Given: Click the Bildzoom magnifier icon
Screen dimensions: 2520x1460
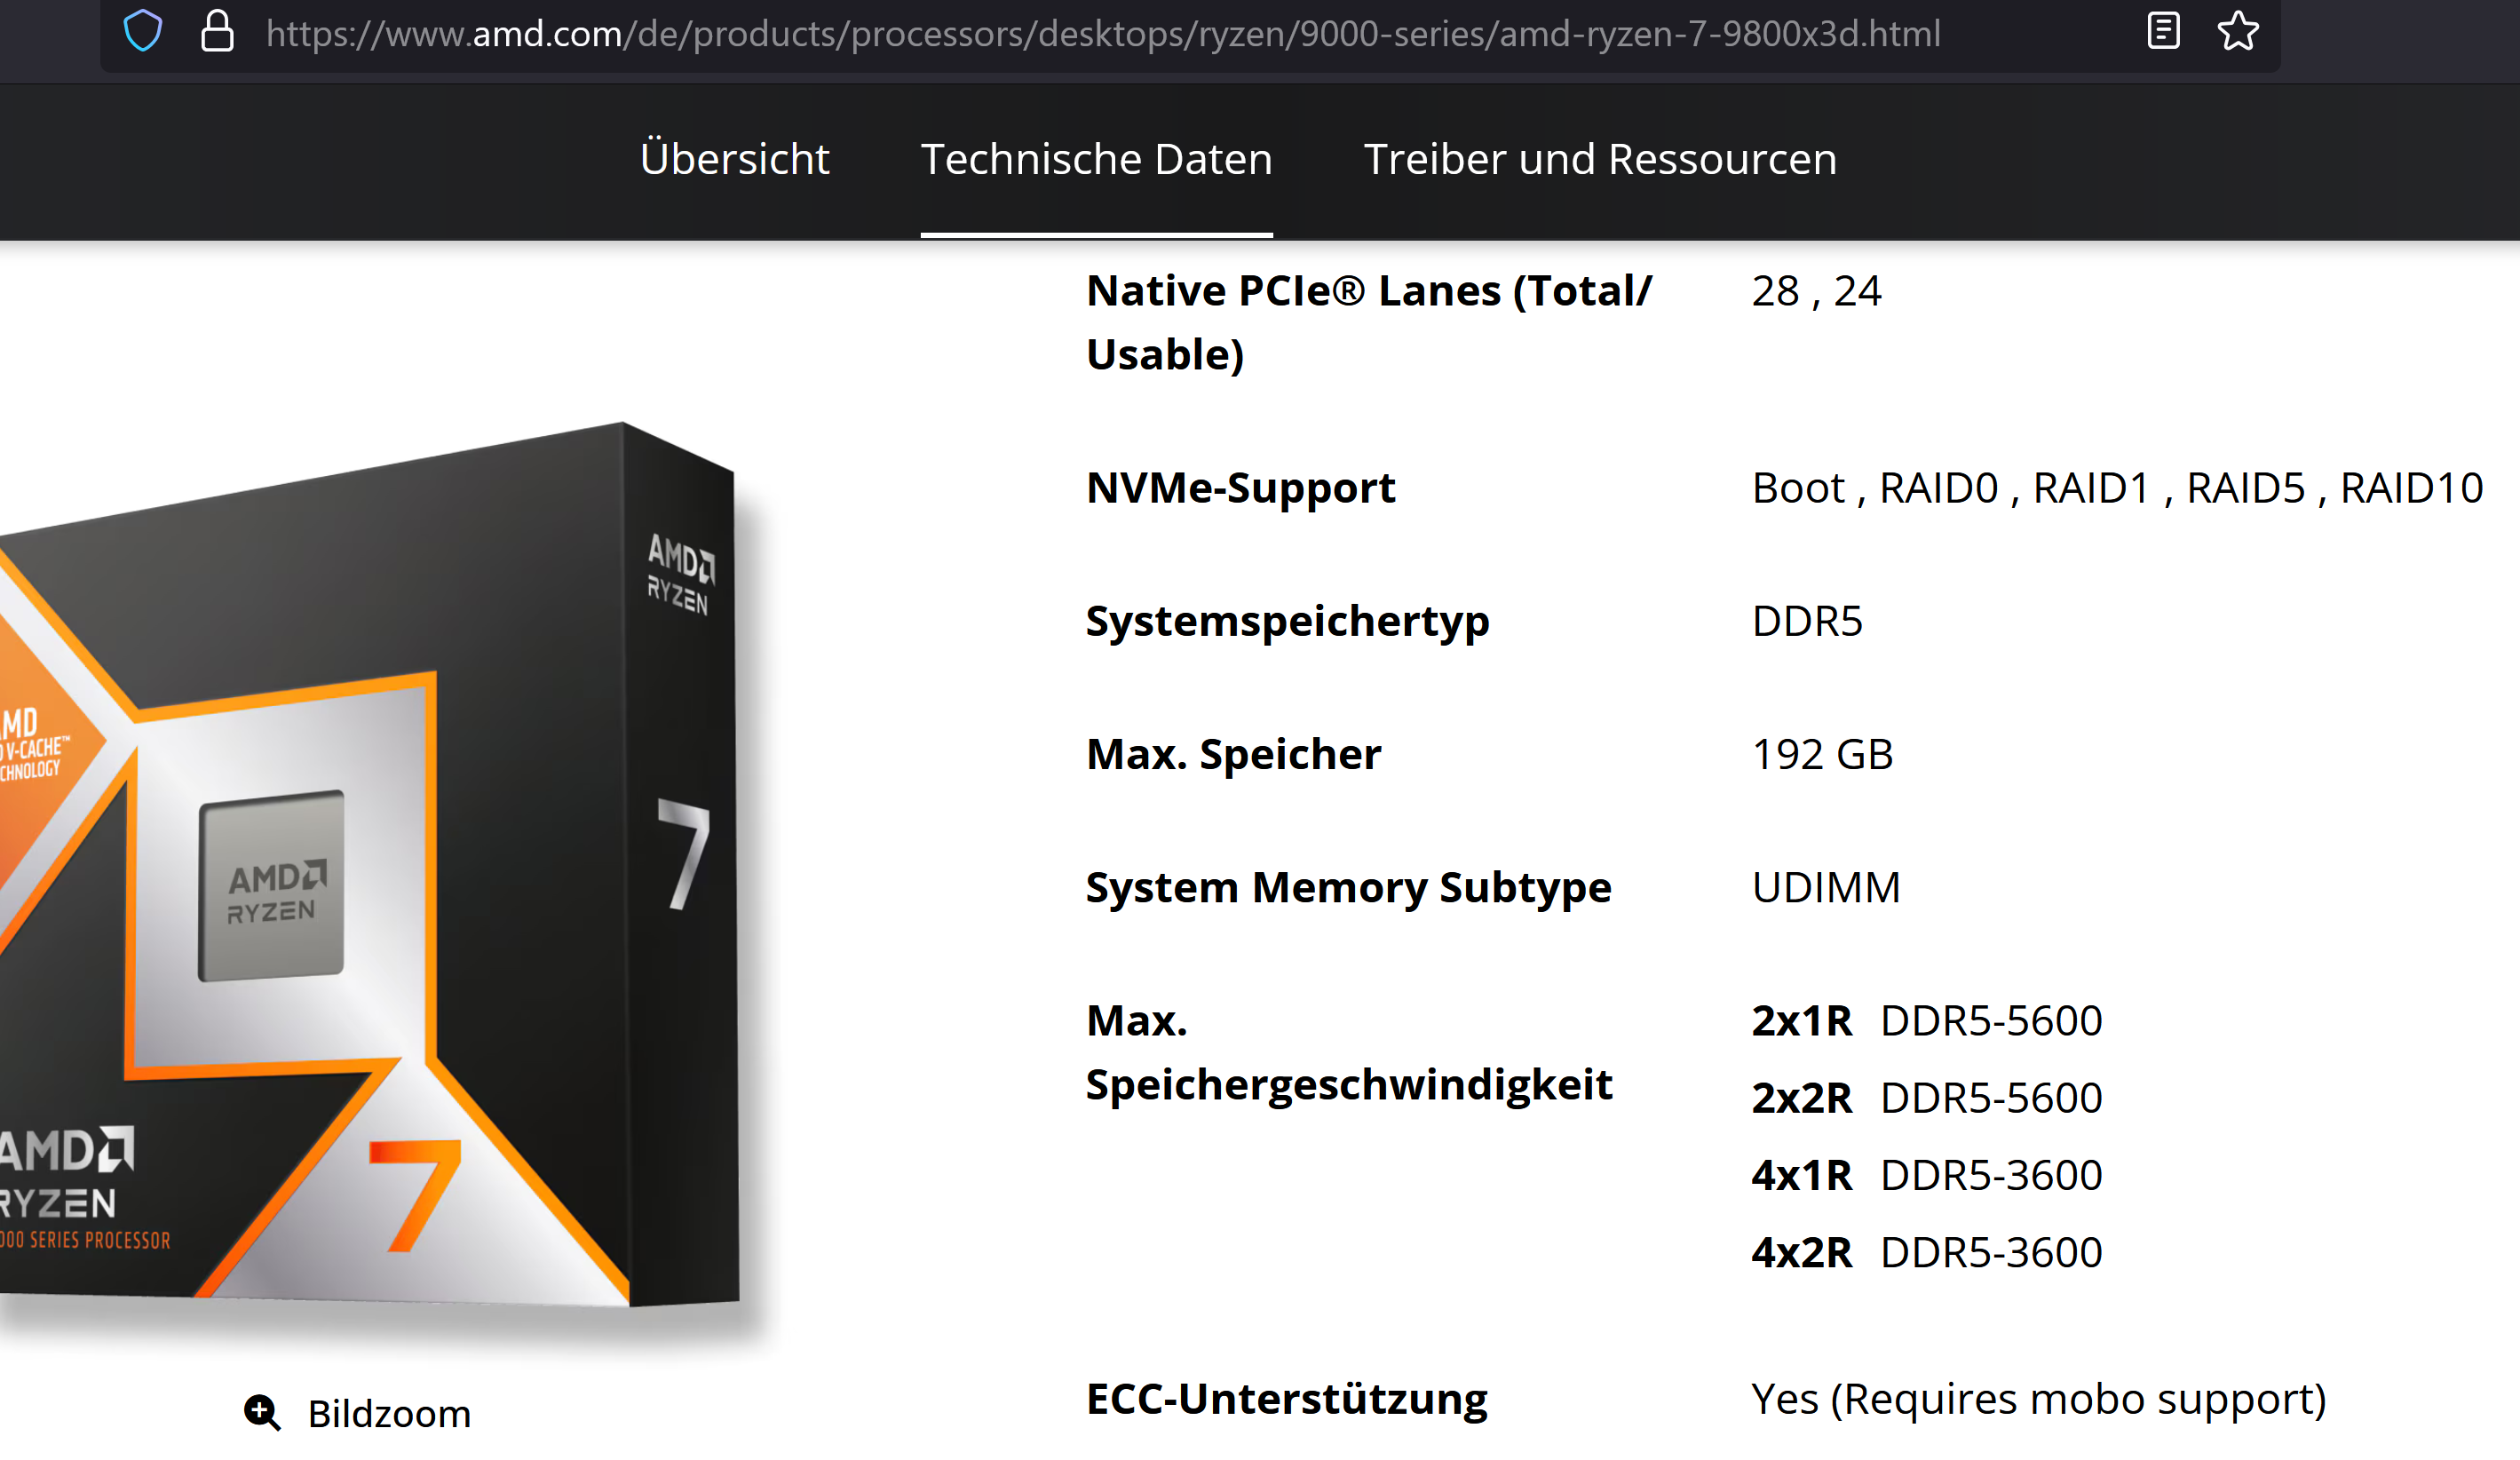Looking at the screenshot, I should [262, 1413].
